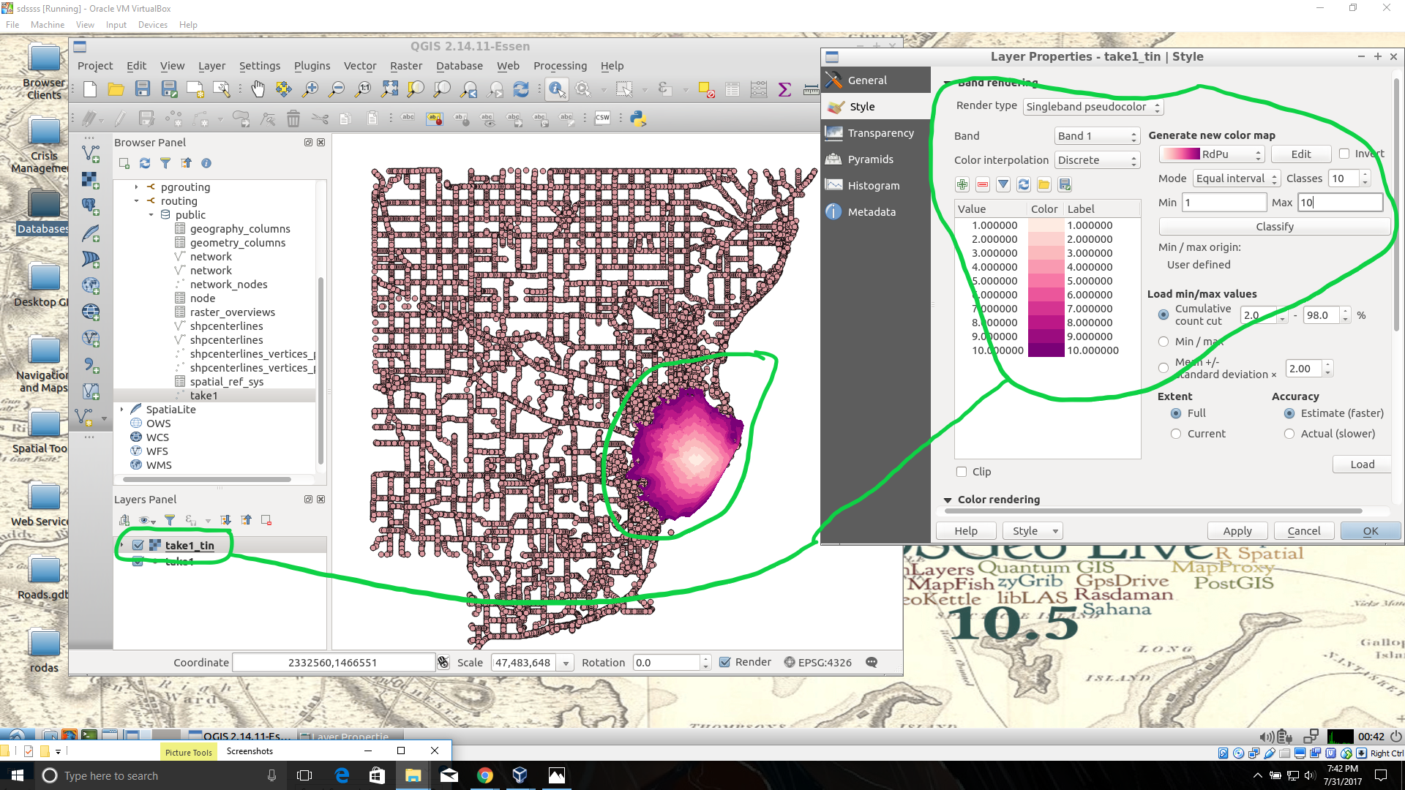Open the Raster menu
This screenshot has width=1405, height=790.
(405, 66)
